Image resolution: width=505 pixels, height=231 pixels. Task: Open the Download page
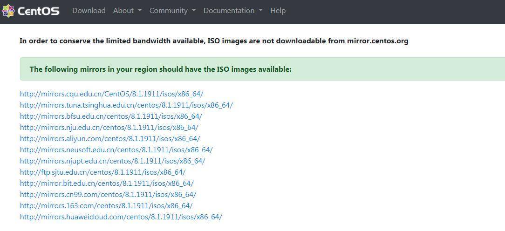[89, 11]
